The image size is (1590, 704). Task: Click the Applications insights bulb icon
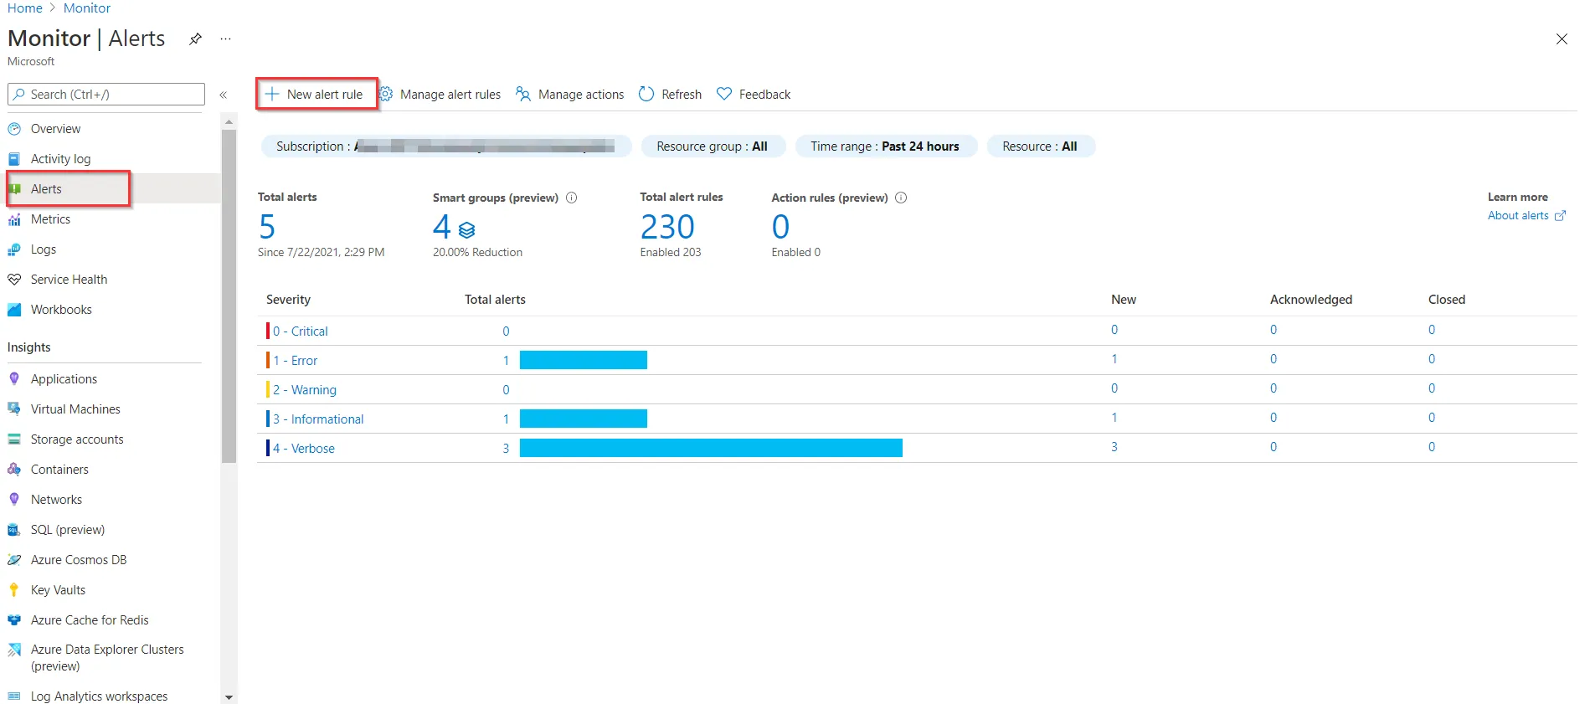[14, 379]
